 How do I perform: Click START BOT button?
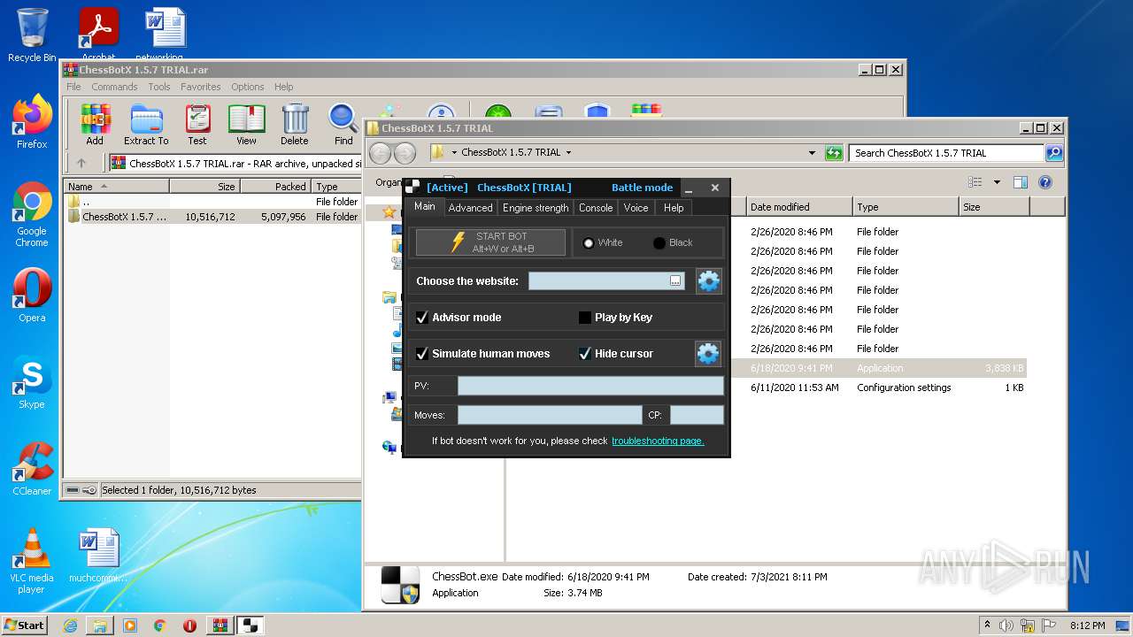(x=490, y=242)
